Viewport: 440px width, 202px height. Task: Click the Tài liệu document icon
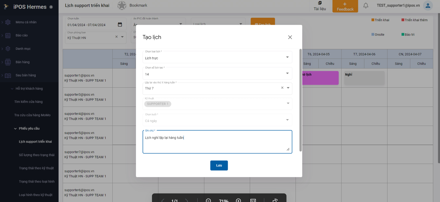coord(320,3)
